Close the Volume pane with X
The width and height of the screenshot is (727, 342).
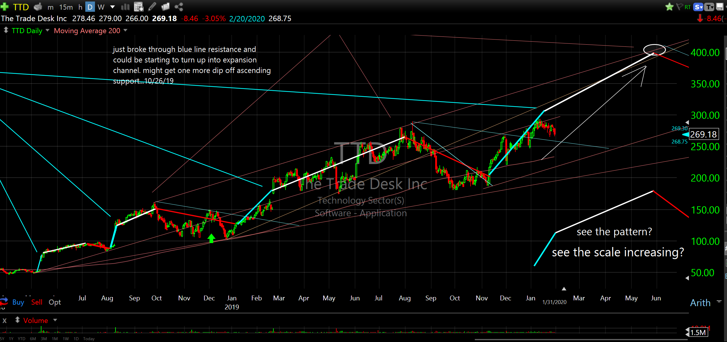[5, 321]
